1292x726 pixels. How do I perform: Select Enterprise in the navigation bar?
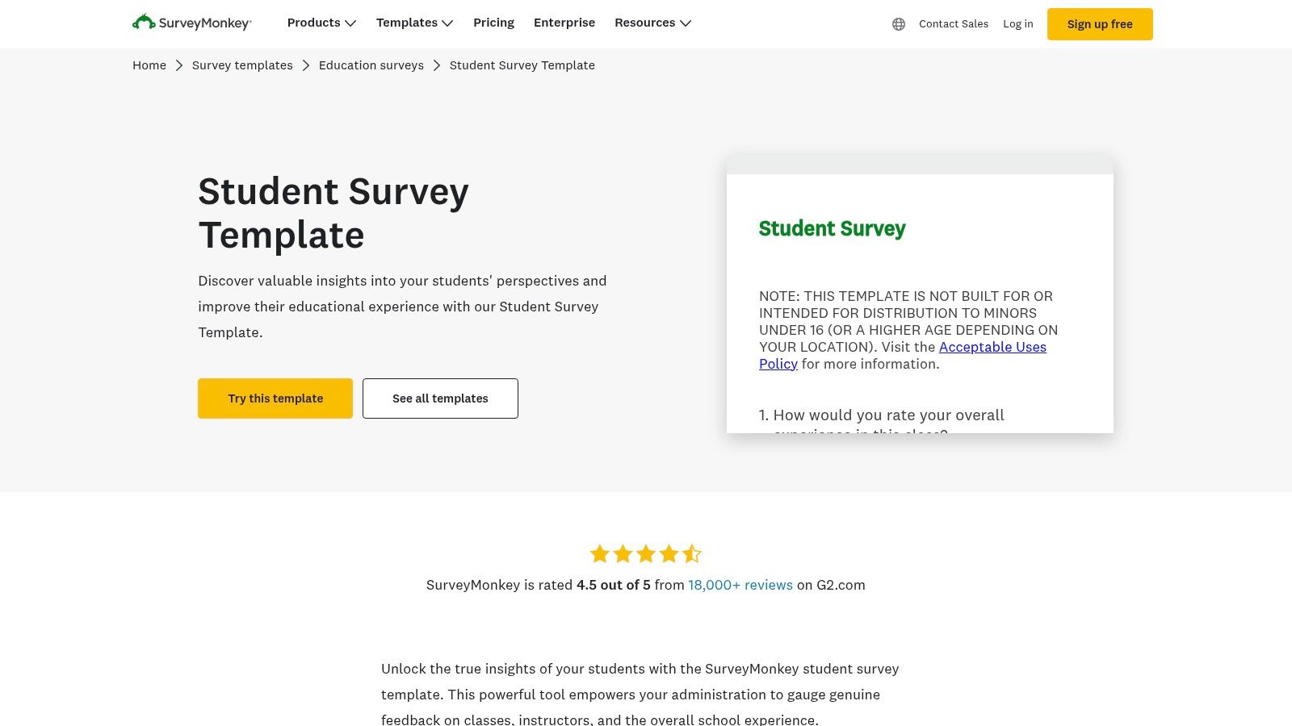tap(564, 23)
